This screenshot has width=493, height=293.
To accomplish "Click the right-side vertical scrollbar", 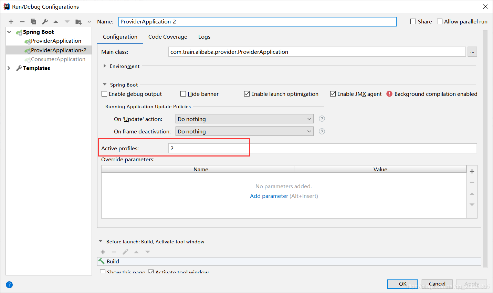I will 485,149.
